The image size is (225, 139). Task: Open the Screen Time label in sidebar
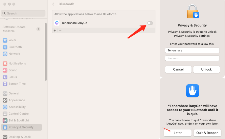click(x=17, y=84)
